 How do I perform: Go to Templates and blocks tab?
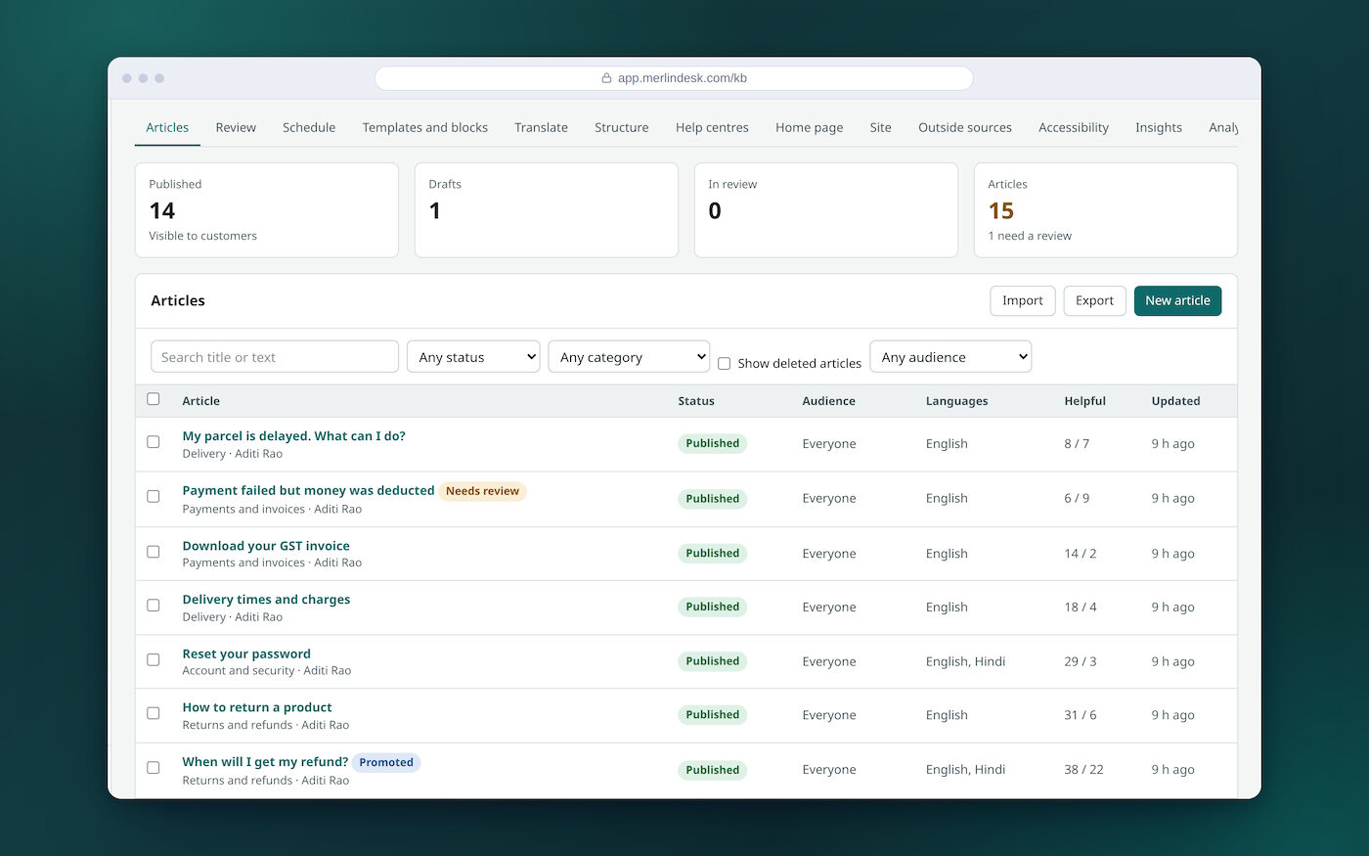(x=425, y=127)
